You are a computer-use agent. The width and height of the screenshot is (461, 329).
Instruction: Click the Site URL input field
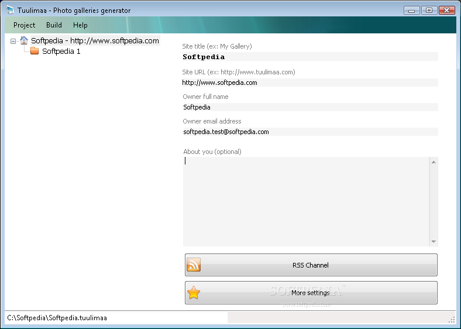pyautogui.click(x=310, y=83)
